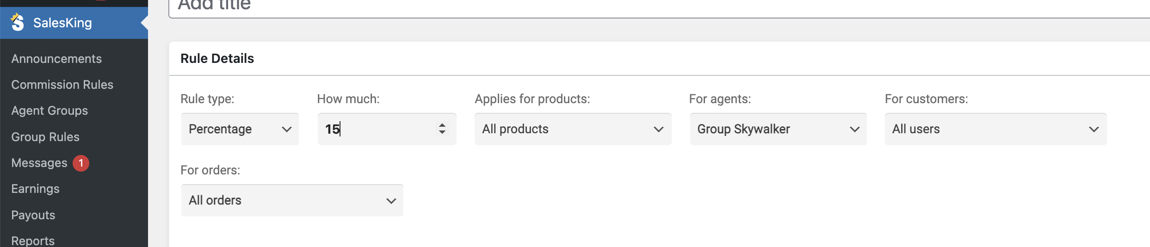Open the Earnings sidebar link
Screen dimensions: 1150x247
[x=35, y=189]
